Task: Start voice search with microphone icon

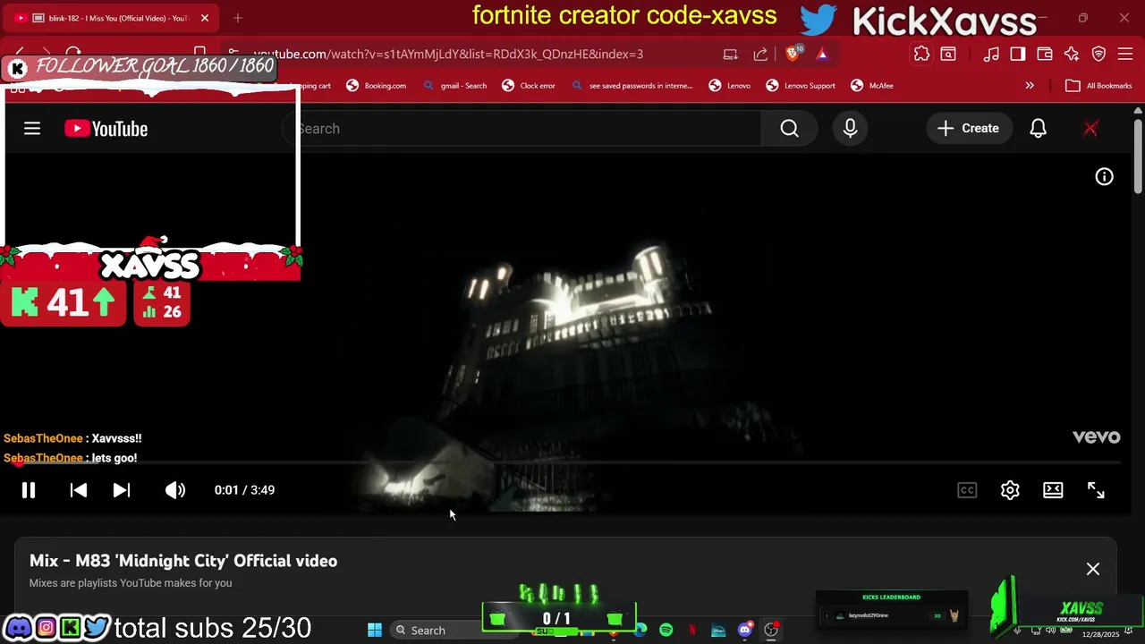Action: 850,129
